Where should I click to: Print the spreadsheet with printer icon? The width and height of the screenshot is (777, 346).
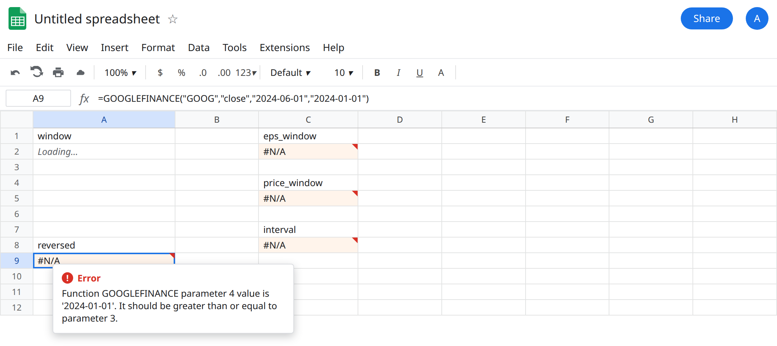tap(58, 73)
